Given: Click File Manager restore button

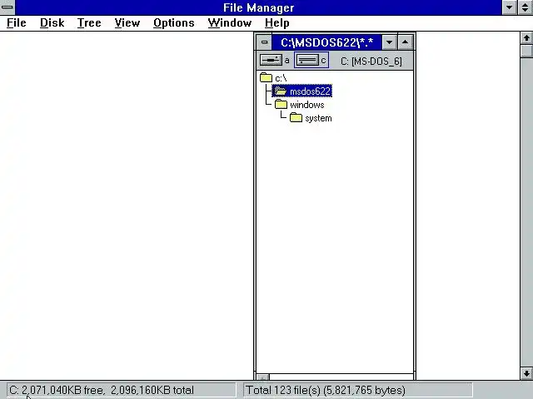Looking at the screenshot, I should pyautogui.click(x=526, y=7).
